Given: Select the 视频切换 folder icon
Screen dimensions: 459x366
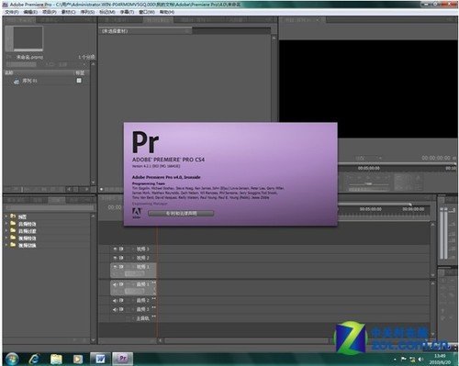Looking at the screenshot, I should pyautogui.click(x=13, y=245).
